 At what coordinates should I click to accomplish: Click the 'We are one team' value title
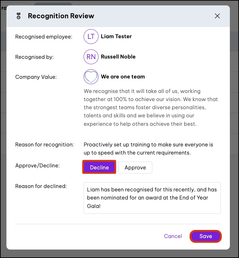pos(123,77)
